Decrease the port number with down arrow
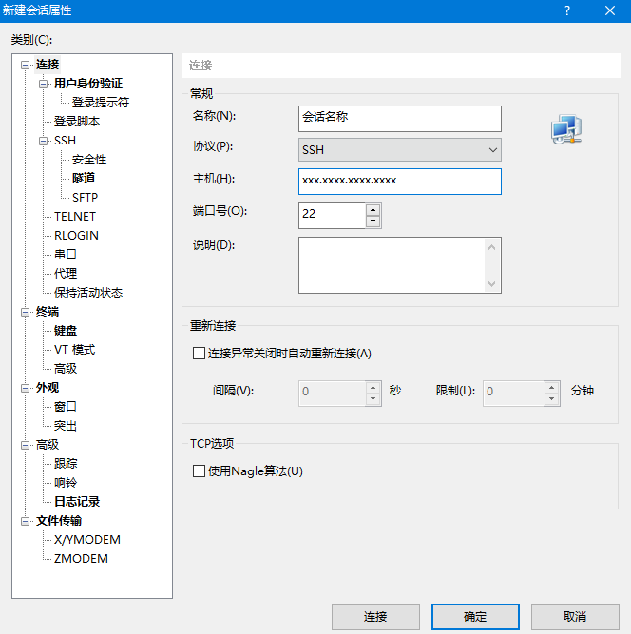The height and width of the screenshot is (634, 631). pyautogui.click(x=373, y=221)
